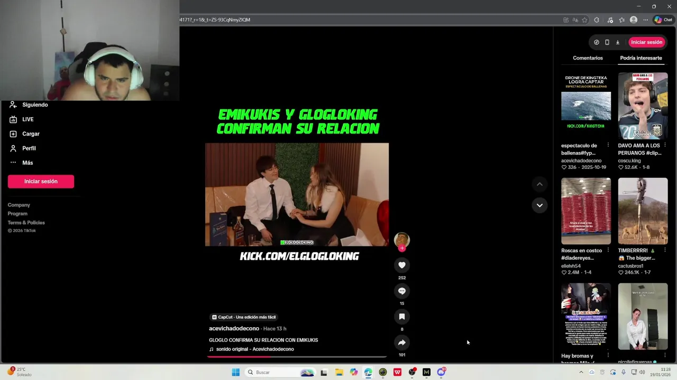Viewport: 677px width, 380px height.
Task: Click the red Iniciar sesión button in the sidebar
Action: (41, 182)
